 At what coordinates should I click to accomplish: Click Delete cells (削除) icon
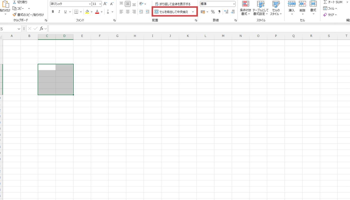[302, 4]
